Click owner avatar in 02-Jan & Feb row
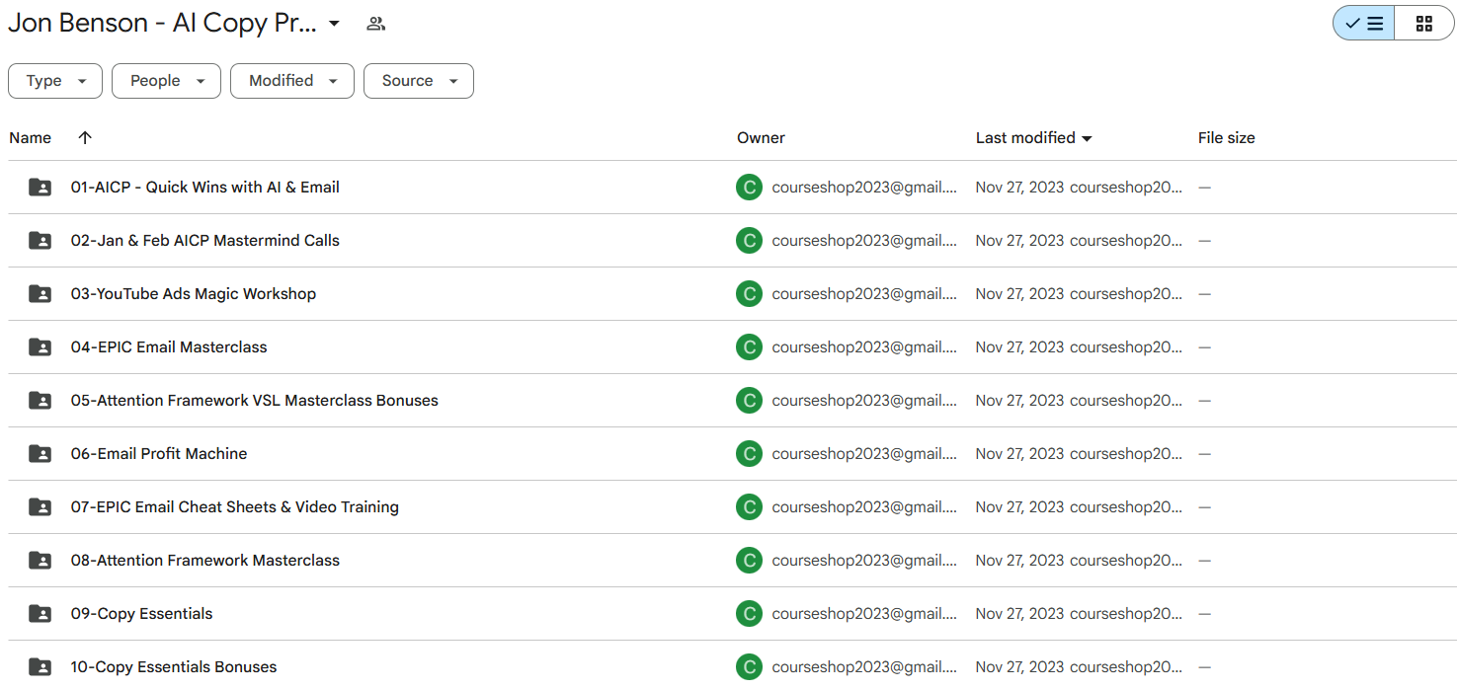 (749, 241)
